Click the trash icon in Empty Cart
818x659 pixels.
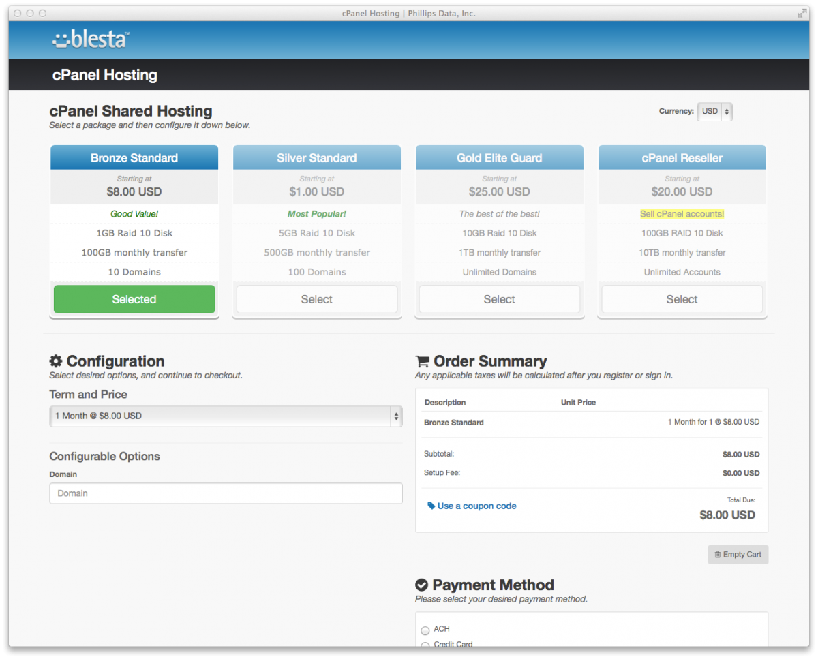click(x=717, y=555)
